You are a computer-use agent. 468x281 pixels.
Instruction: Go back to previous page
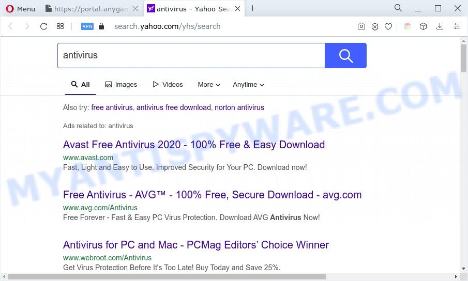tap(10, 26)
